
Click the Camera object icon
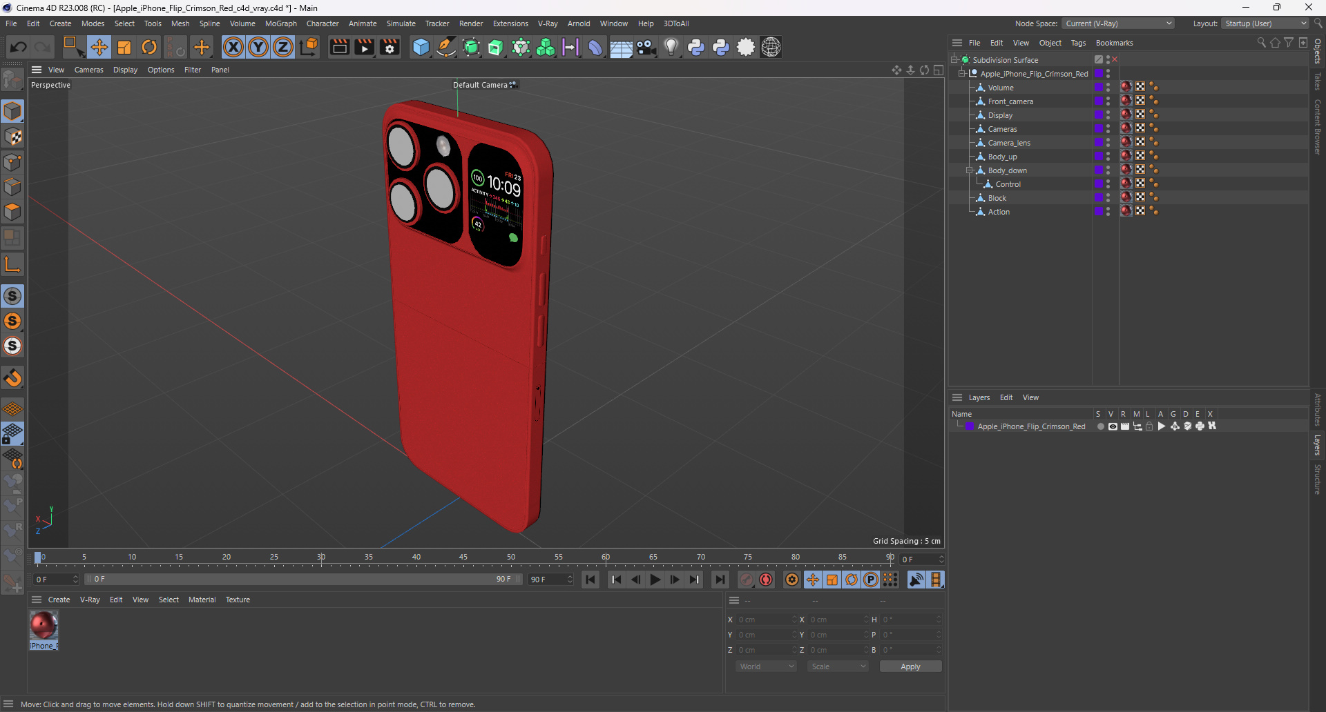(646, 47)
